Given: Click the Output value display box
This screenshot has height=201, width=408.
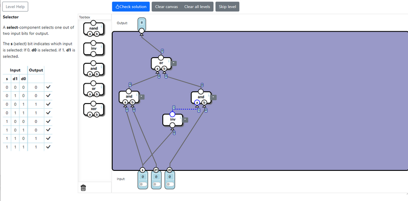Looking at the screenshot, I should [141, 22].
